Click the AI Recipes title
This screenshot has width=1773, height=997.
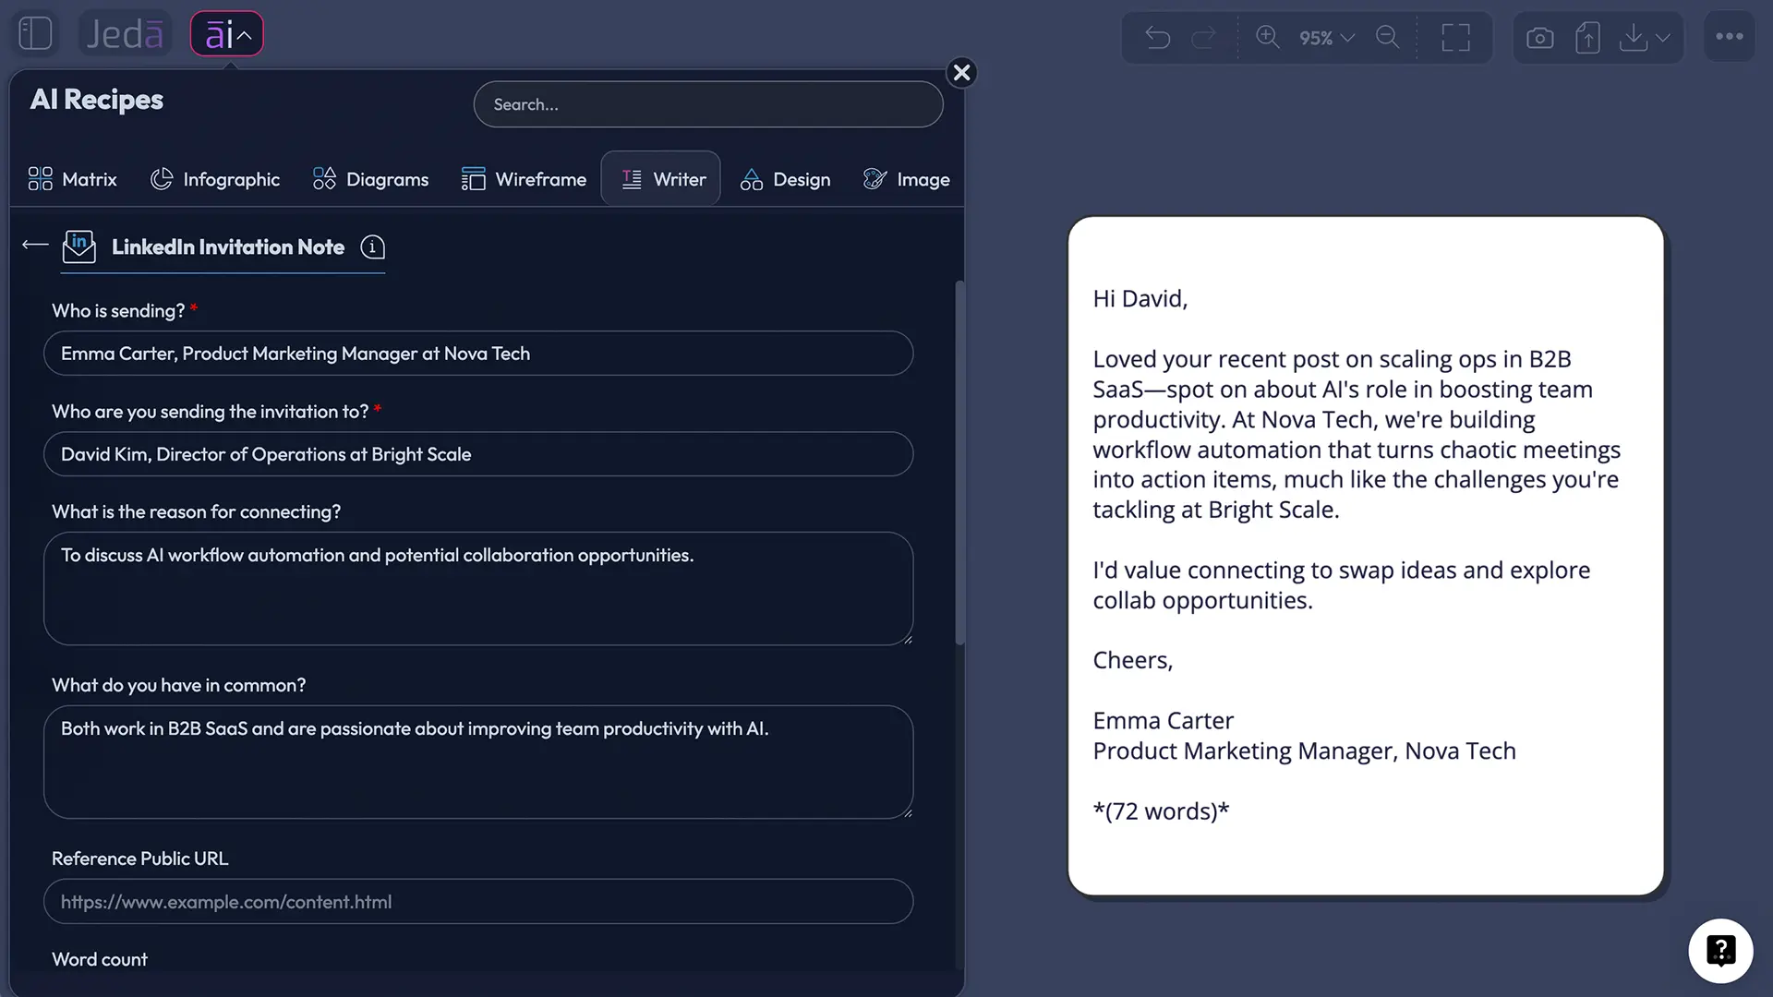(x=97, y=100)
